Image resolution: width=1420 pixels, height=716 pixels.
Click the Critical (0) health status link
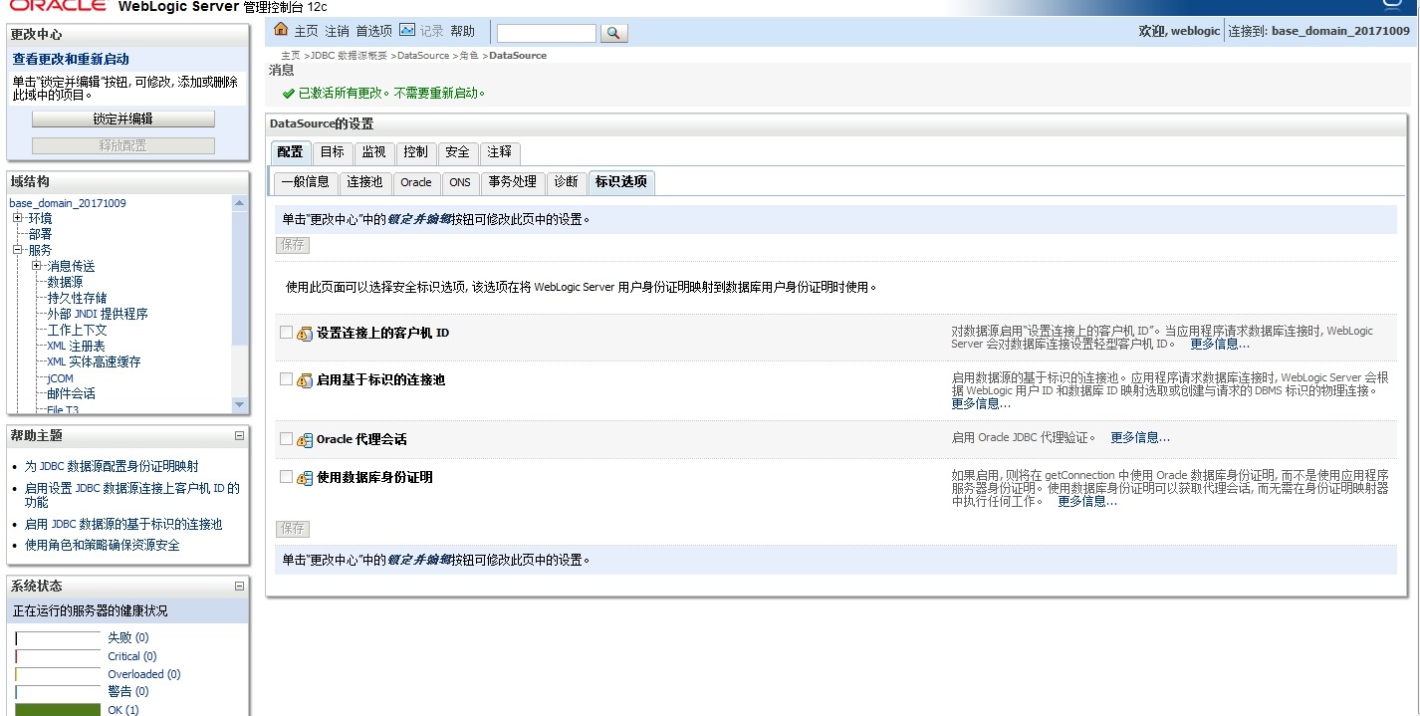(132, 656)
